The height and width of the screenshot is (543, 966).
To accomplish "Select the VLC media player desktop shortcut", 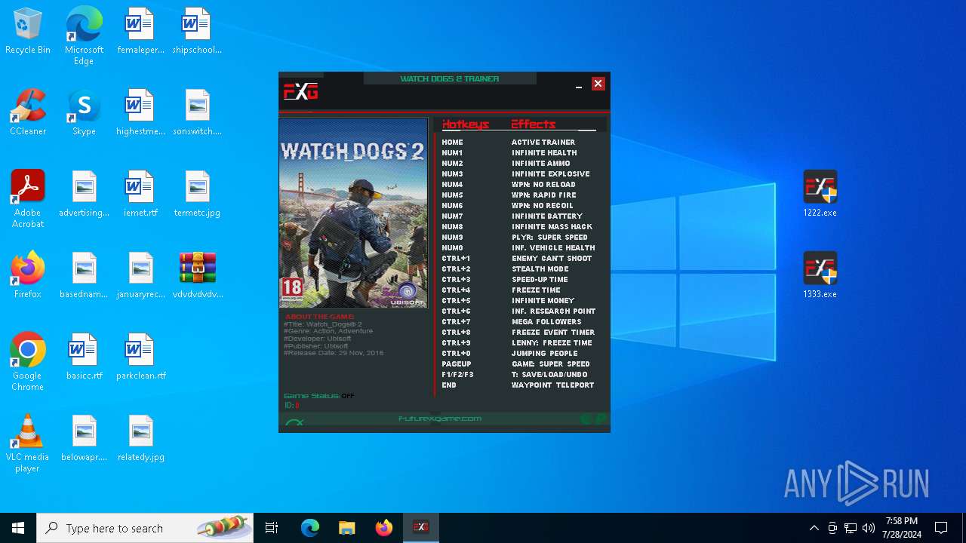I will pyautogui.click(x=28, y=443).
